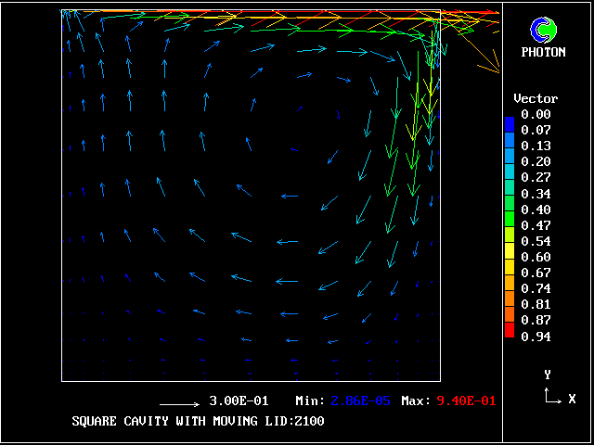This screenshot has width=594, height=445.
Task: Click the Min: label text
Action: point(310,401)
